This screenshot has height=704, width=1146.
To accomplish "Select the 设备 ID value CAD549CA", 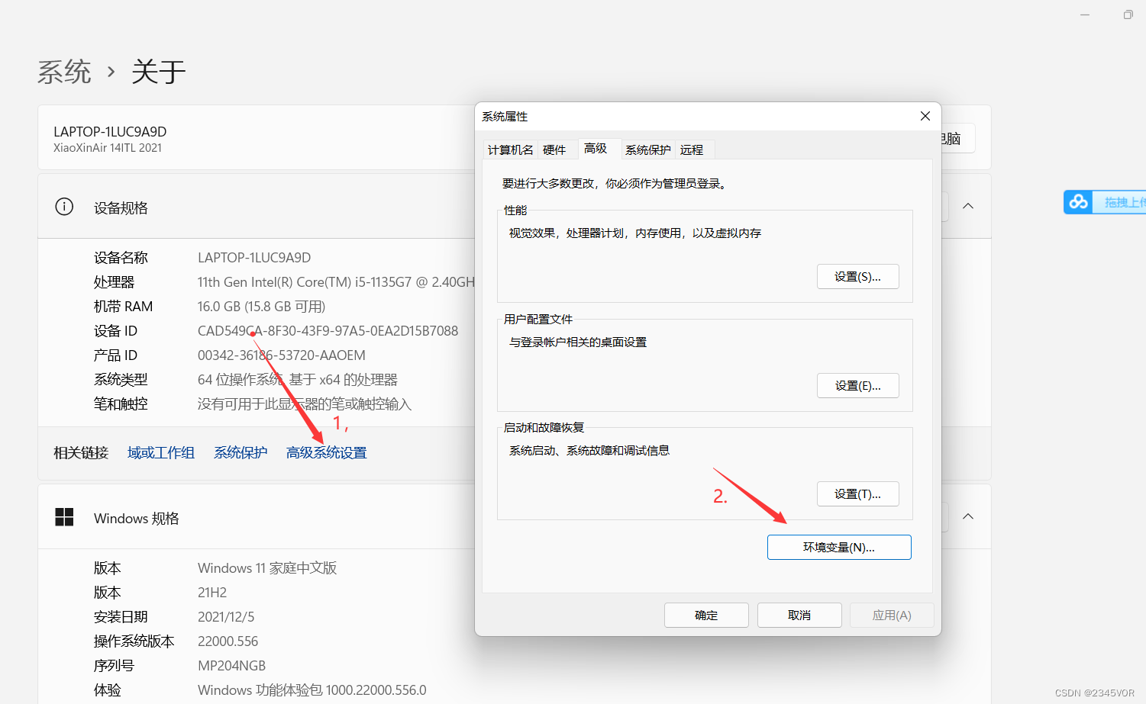I will tap(328, 330).
